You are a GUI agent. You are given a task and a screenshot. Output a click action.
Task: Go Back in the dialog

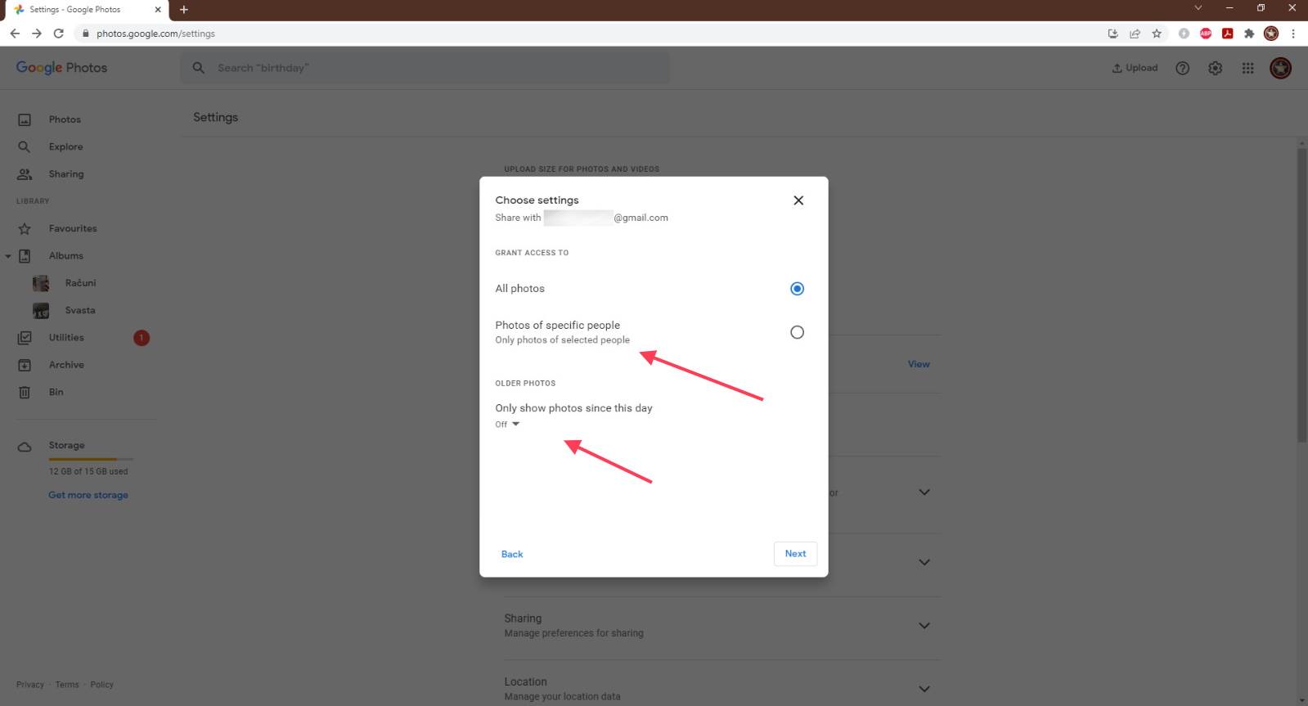click(x=512, y=554)
